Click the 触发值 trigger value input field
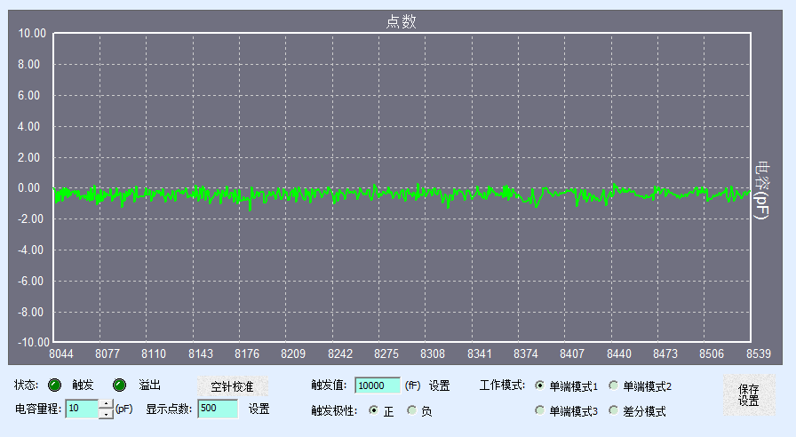This screenshot has height=437, width=796. tap(377, 385)
